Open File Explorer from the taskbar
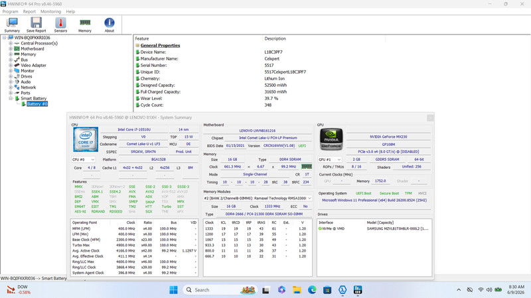The image size is (531, 298). tap(297, 290)
